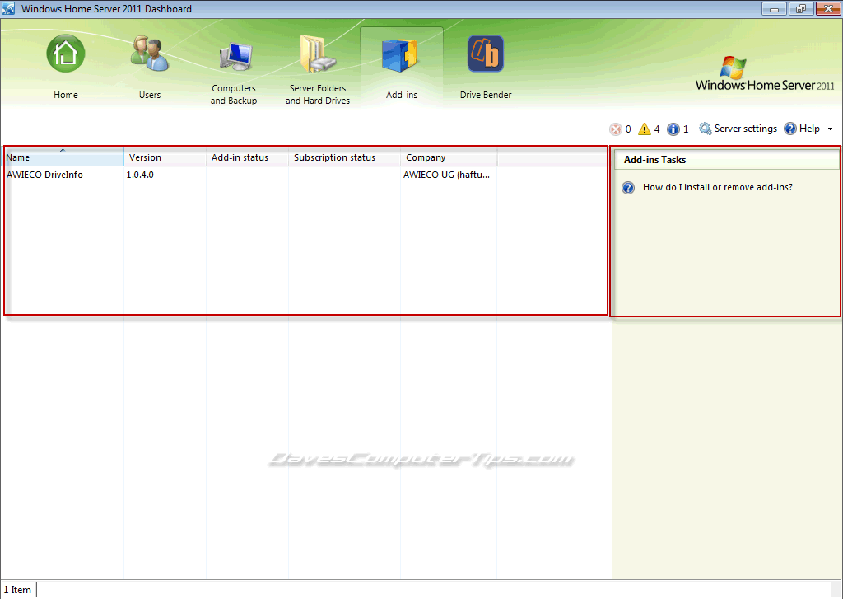Minimize the Dashboard window
This screenshot has height=599, width=843.
point(774,8)
